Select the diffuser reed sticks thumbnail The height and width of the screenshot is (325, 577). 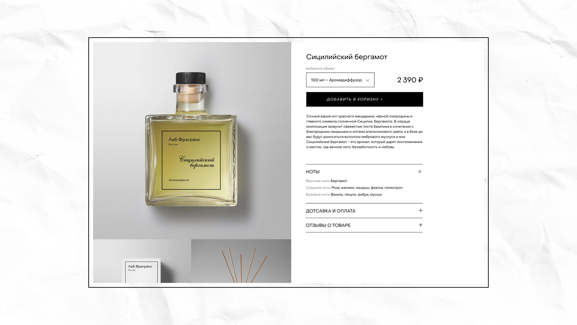241,261
